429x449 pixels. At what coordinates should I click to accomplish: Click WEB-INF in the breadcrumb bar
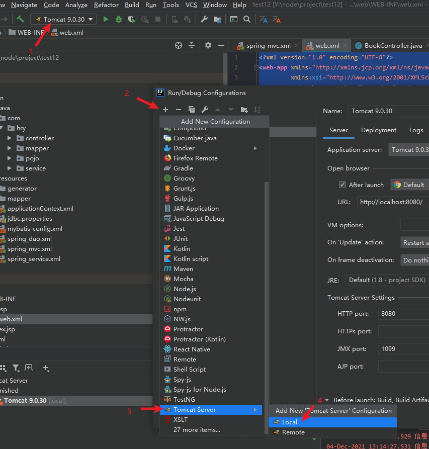point(26,33)
